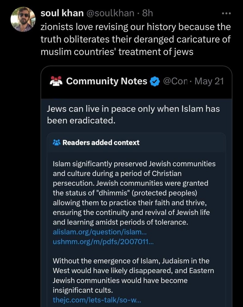This screenshot has height=307, width=243.
Task: Open the quoted post text about Jews
Action: pos(133,115)
